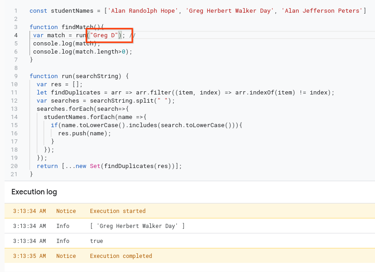
Task: Click match.length>0 on line 6
Action: (100, 52)
